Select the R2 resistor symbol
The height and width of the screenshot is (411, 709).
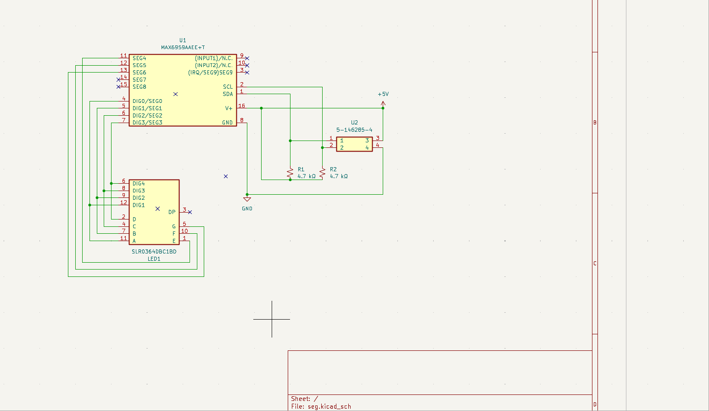point(323,173)
